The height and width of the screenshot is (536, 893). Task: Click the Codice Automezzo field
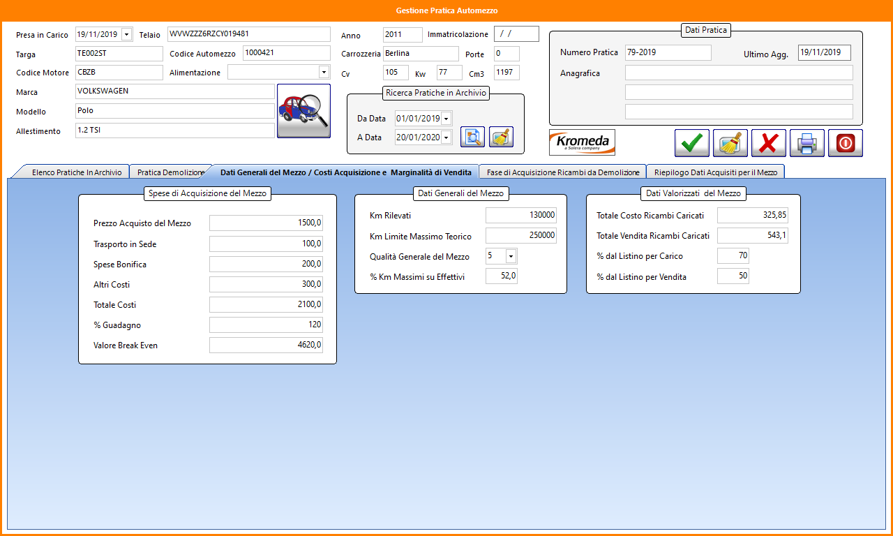(x=287, y=53)
